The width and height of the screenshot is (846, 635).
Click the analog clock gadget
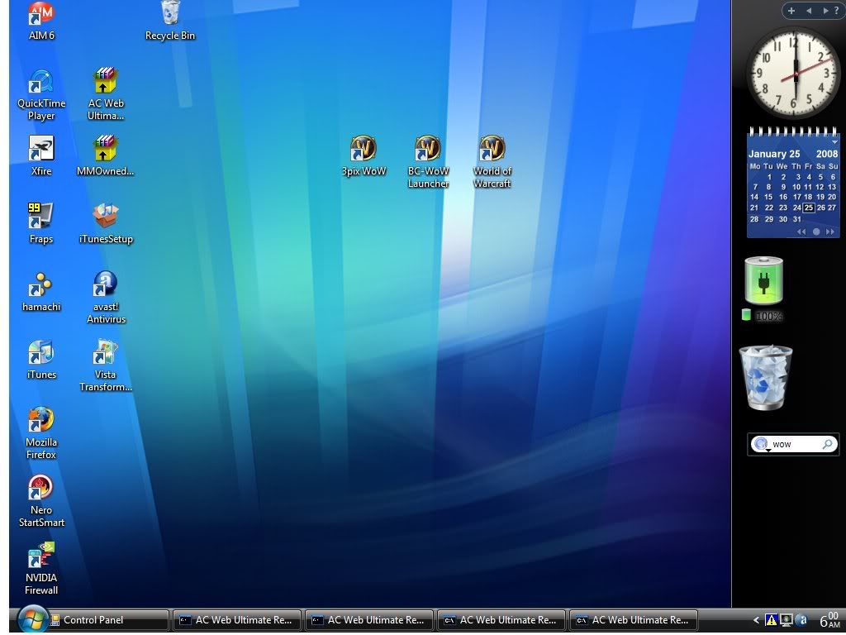793,74
